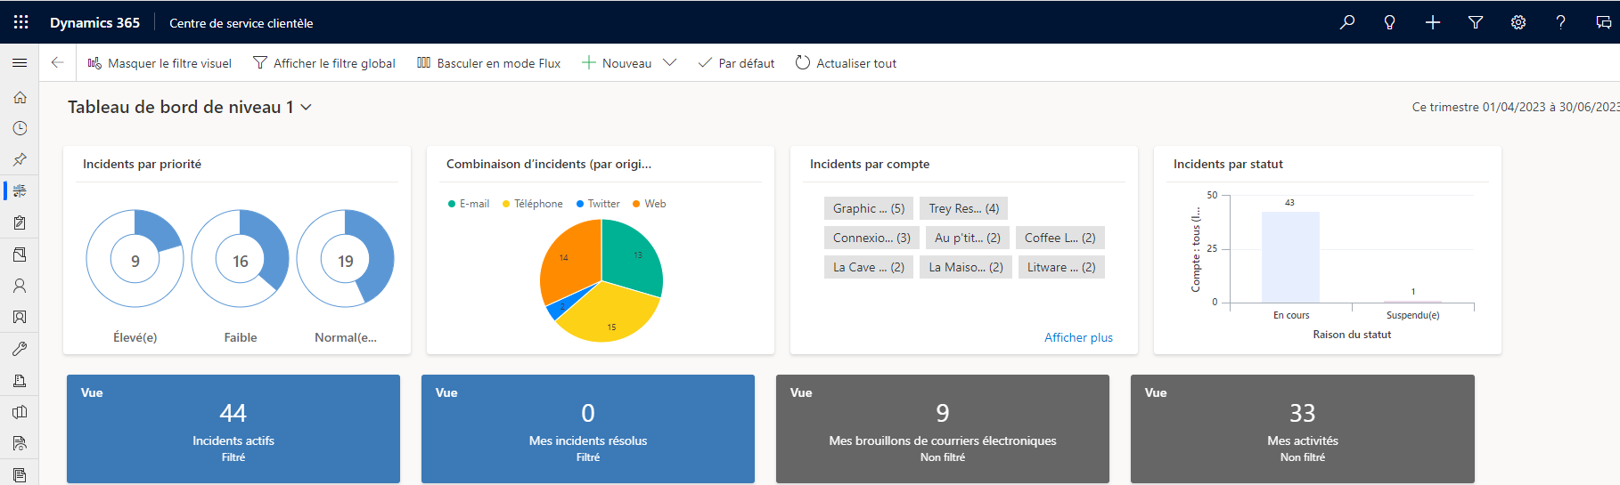Expand the Nouveau dropdown chevron
This screenshot has width=1620, height=485.
click(670, 63)
